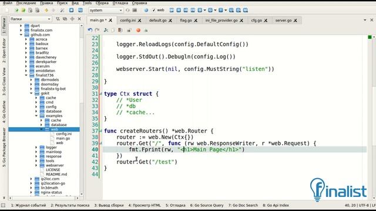
Task: Click the greyed Go Forward navigation arrow
Action: 53,11
